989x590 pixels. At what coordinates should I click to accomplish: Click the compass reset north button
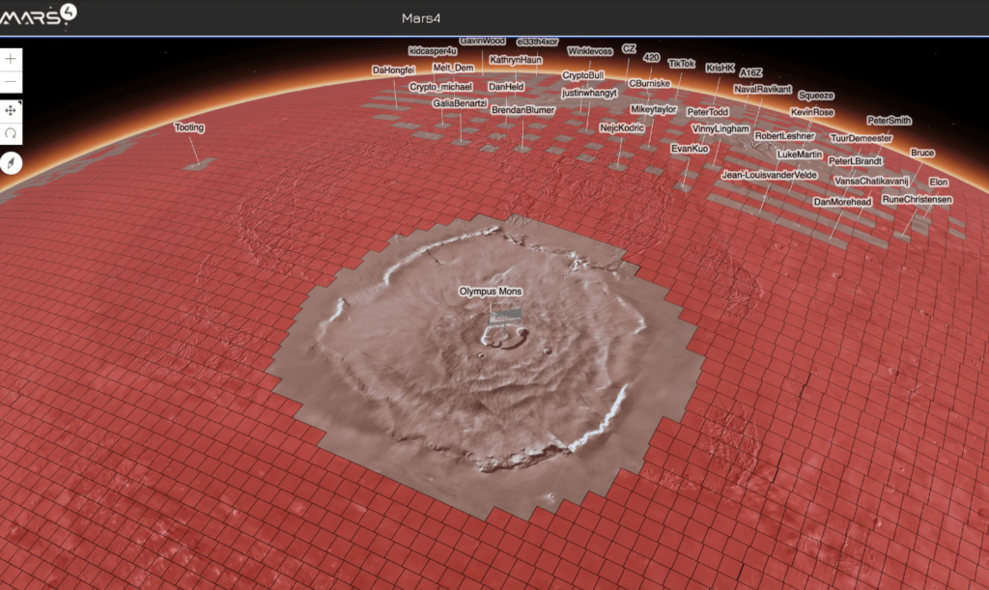coord(11,163)
